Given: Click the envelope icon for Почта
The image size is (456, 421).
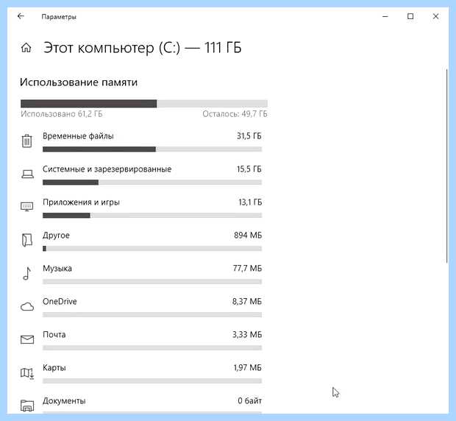Looking at the screenshot, I should (27, 339).
